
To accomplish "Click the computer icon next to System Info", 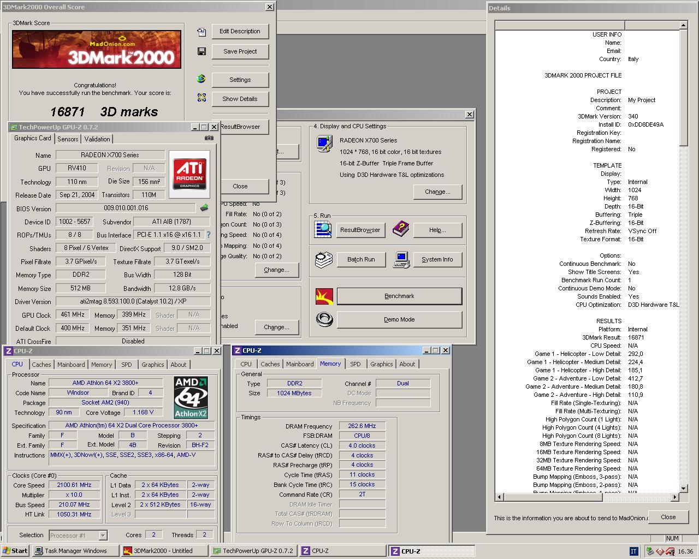I will click(x=401, y=259).
